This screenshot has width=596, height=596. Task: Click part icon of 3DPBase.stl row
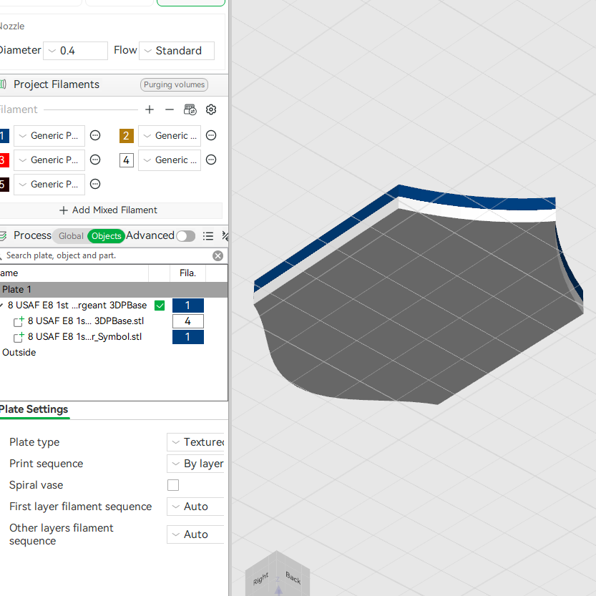(x=19, y=321)
